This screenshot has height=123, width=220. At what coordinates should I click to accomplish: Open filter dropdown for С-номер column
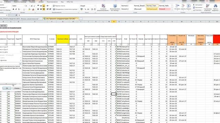click(55, 44)
